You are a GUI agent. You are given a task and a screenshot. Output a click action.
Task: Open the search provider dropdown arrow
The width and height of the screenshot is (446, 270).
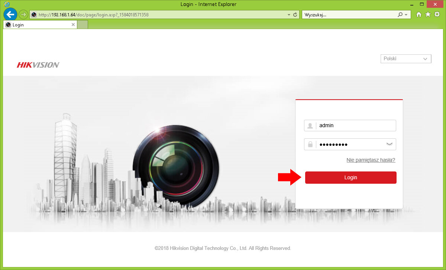point(406,15)
